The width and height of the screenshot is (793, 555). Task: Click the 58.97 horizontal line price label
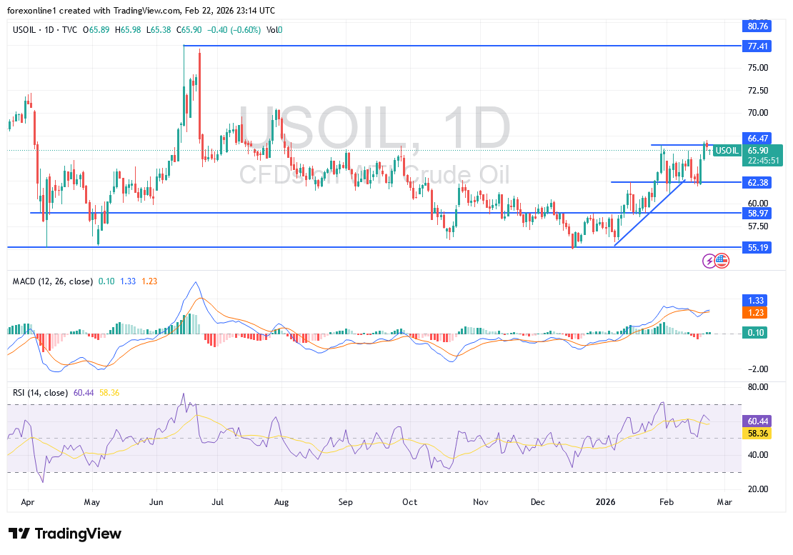757,214
